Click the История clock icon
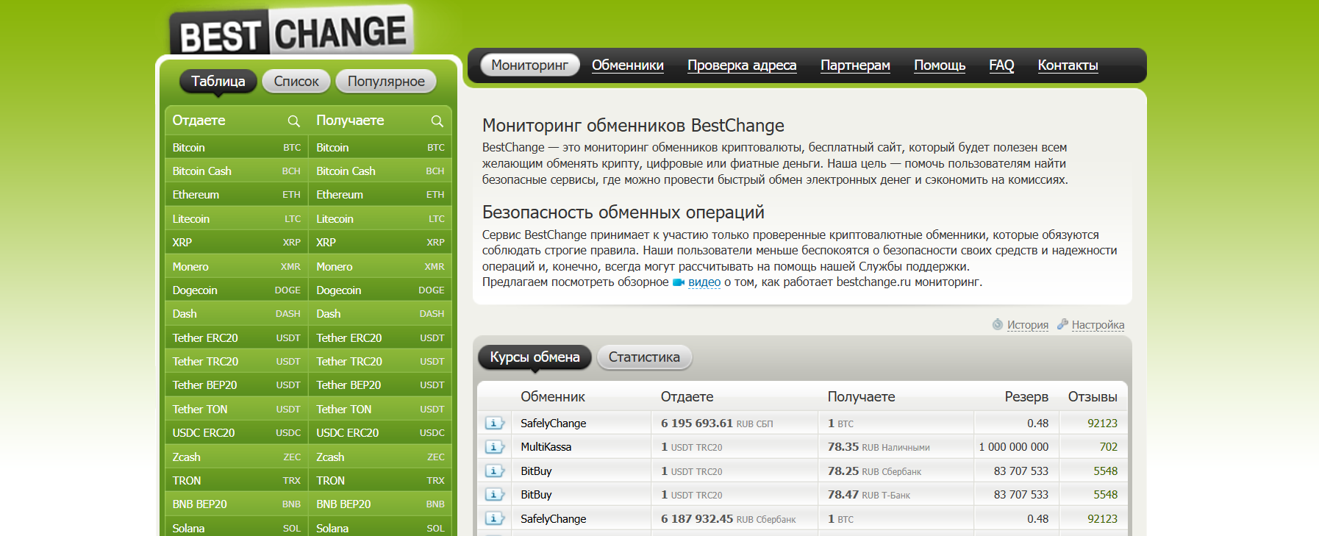Viewport: 1319px width, 536px height. click(x=998, y=324)
